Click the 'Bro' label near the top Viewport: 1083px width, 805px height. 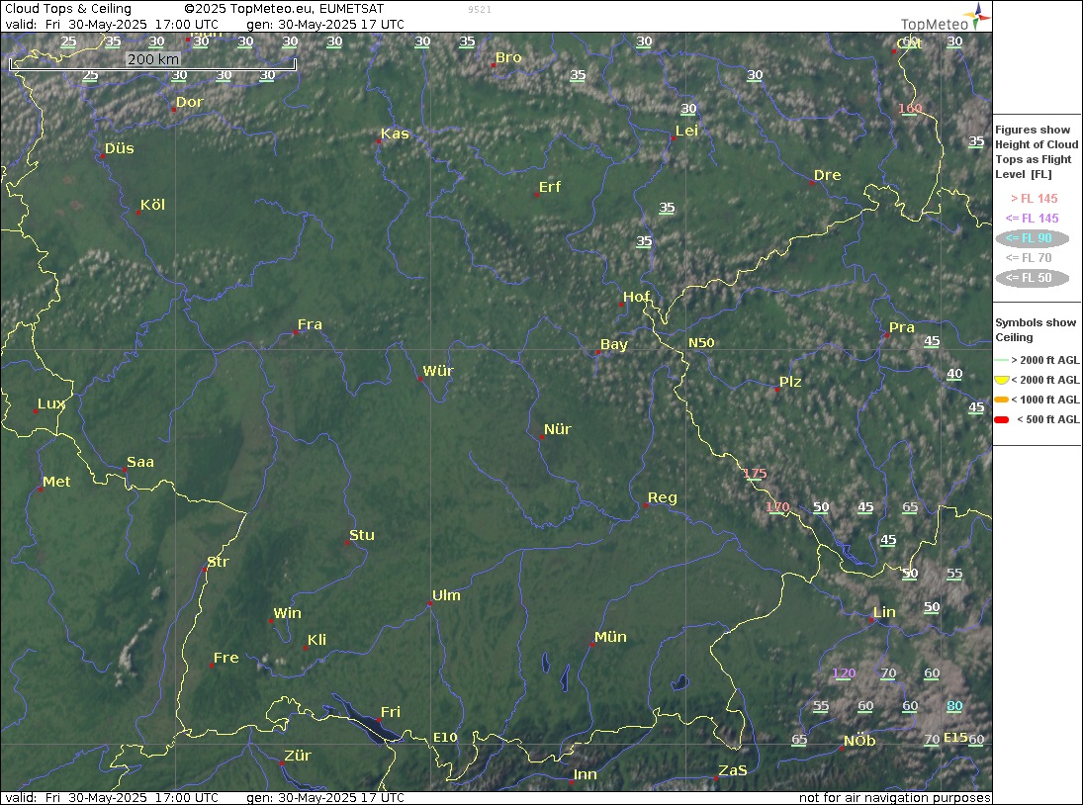(508, 57)
